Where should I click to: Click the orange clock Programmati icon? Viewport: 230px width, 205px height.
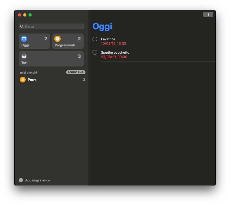coord(57,39)
